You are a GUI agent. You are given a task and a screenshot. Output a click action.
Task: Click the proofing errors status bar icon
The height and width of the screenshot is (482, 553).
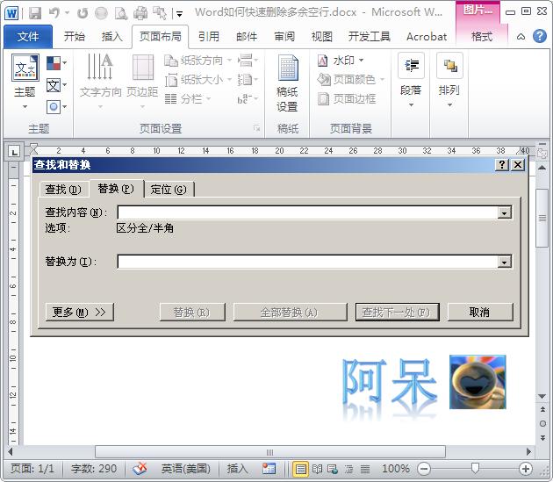(140, 469)
